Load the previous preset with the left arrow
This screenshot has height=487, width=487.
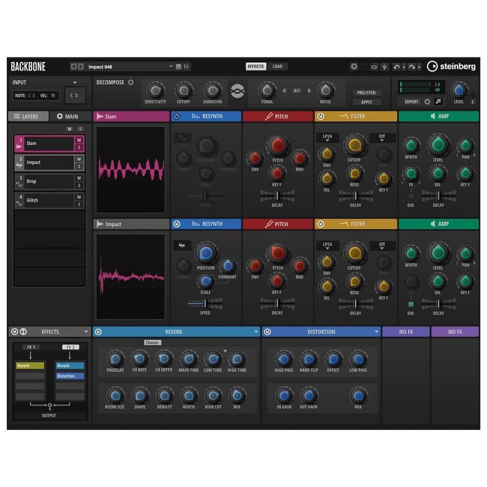[74, 66]
